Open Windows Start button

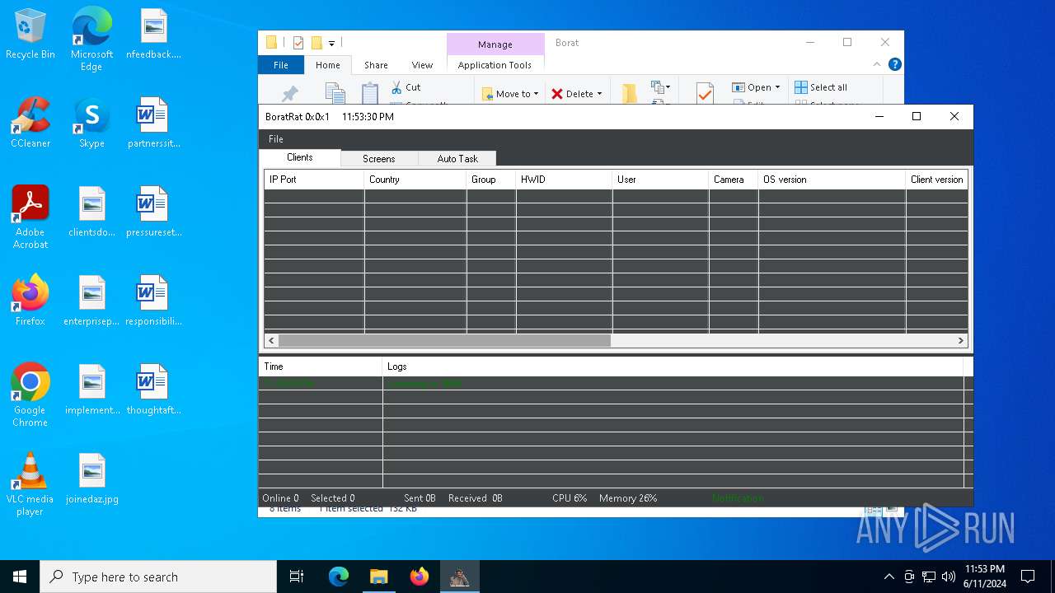point(20,577)
